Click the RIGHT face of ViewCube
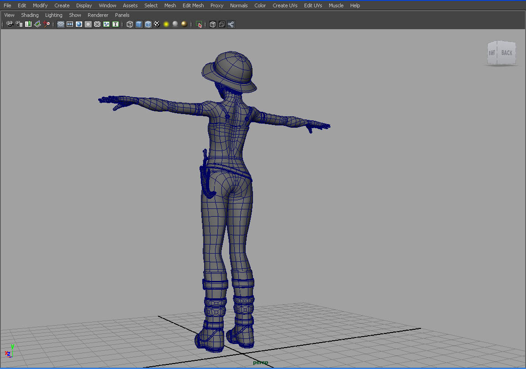The image size is (526, 369). pyautogui.click(x=492, y=53)
